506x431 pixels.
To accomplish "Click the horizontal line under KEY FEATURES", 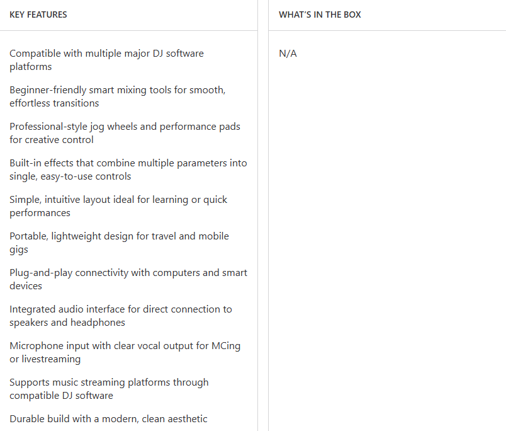I will [x=128, y=30].
